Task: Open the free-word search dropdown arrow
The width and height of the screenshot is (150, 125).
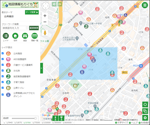Action: click(x=27, y=28)
